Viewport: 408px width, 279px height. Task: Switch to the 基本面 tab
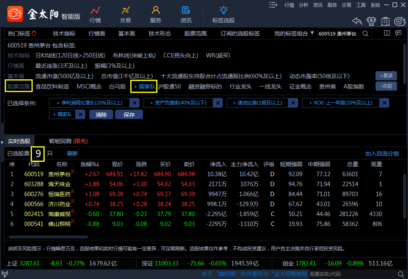pyautogui.click(x=126, y=33)
